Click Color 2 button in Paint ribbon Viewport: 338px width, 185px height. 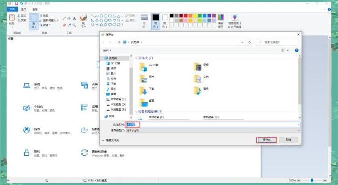[x=165, y=21]
